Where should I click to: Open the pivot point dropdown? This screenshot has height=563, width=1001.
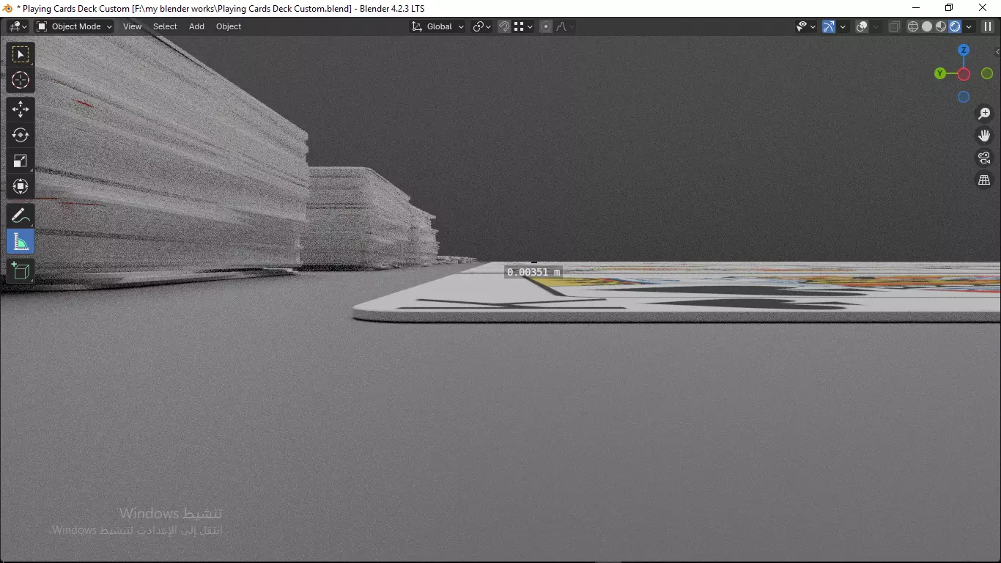point(482,26)
